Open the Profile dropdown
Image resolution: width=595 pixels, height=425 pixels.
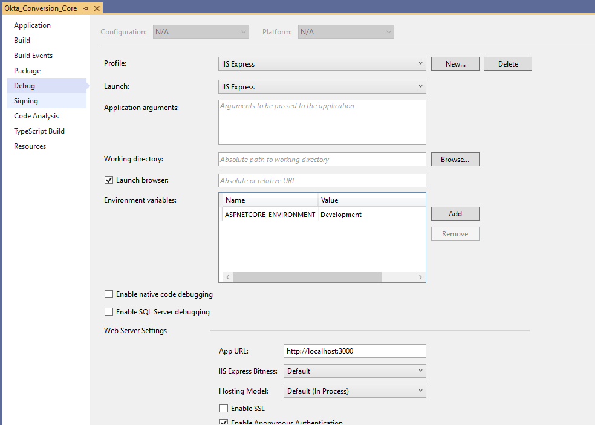[x=322, y=63]
